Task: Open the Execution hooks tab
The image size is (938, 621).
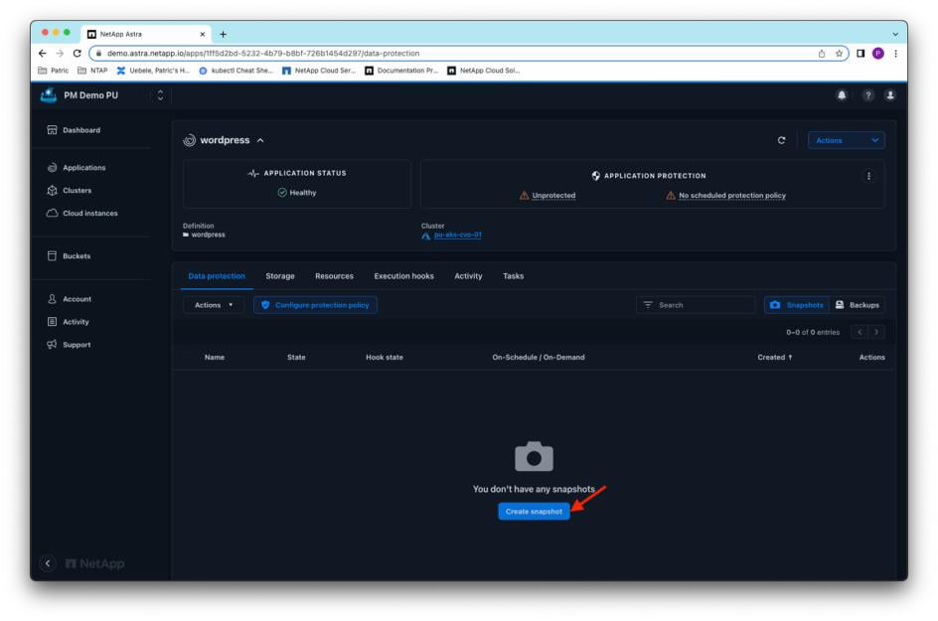Action: pyautogui.click(x=403, y=276)
